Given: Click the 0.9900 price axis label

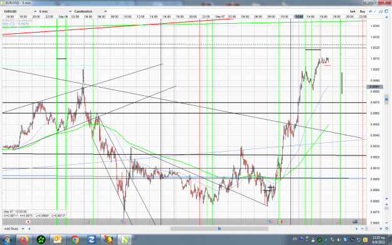Looking at the screenshot, I should (x=375, y=179).
